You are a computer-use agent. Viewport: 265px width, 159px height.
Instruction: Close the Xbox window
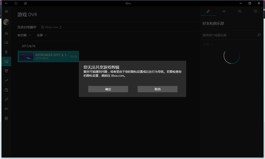click(259, 3)
